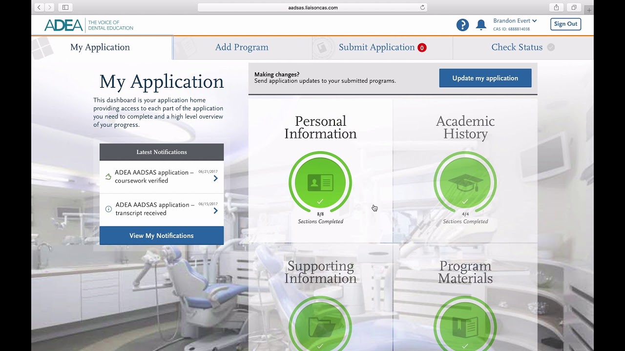Open transcript received notification arrow

click(x=215, y=211)
